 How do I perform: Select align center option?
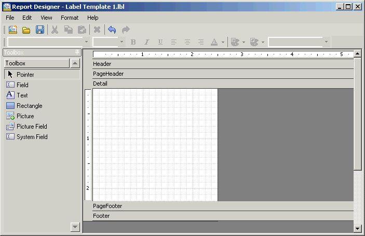(x=187, y=42)
